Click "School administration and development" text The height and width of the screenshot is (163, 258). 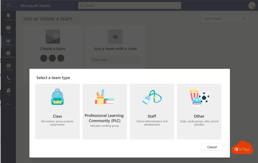152,123
